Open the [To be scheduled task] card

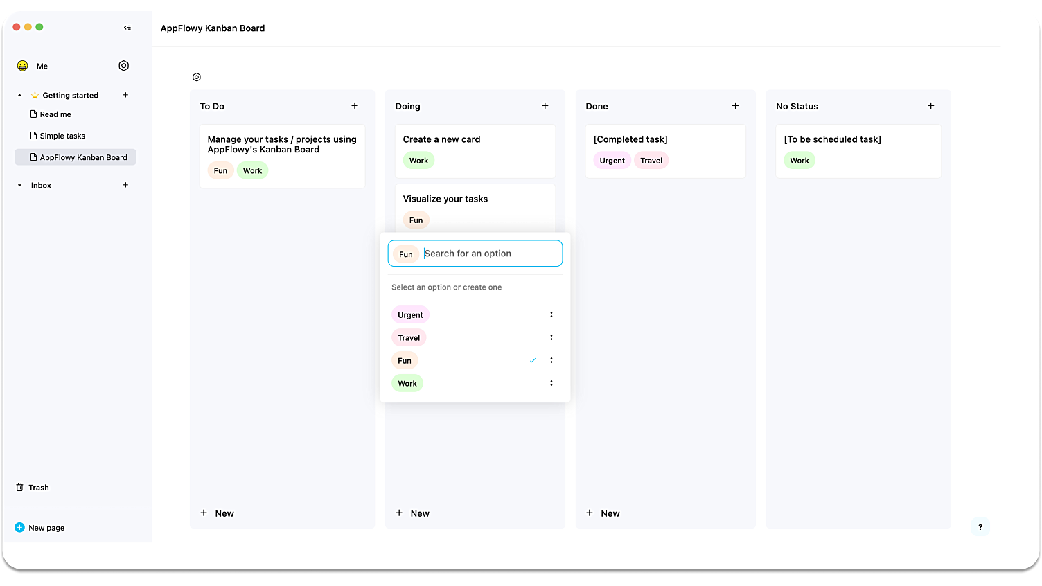pos(858,151)
